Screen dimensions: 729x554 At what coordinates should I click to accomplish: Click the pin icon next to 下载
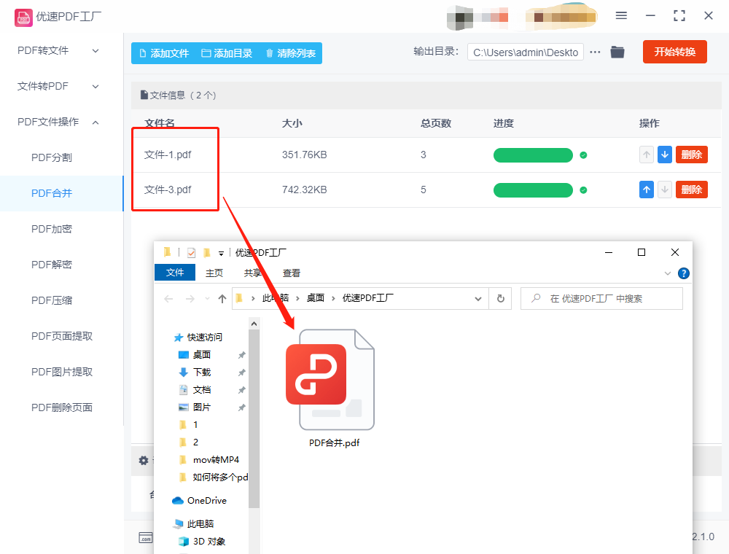242,372
